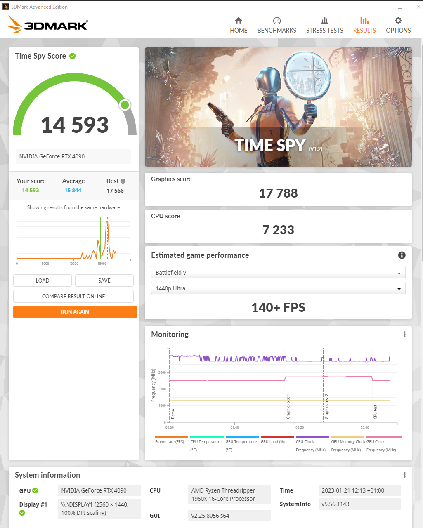Click the CPU test marker in chart

coord(375,412)
